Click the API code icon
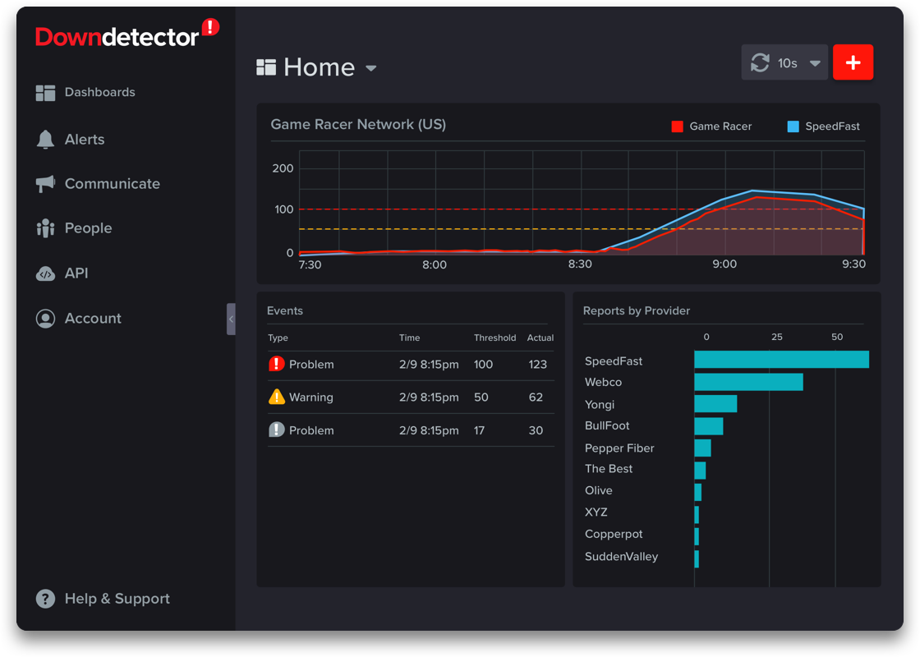 point(45,273)
